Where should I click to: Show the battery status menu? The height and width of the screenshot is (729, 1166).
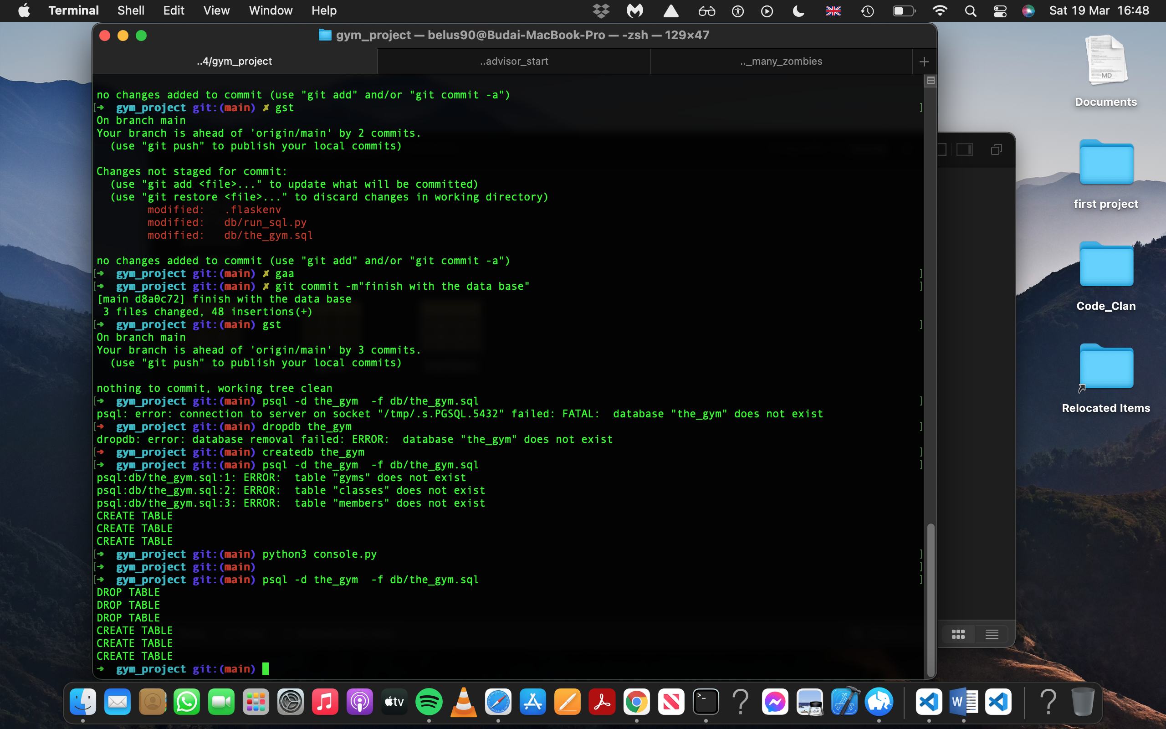903,10
